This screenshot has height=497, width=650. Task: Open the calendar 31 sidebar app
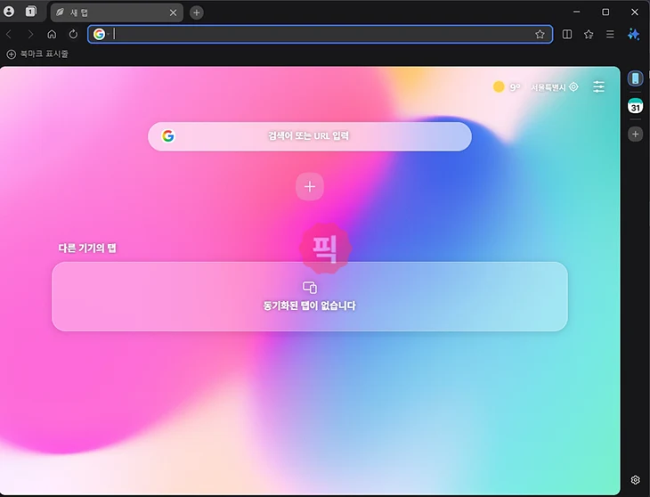point(635,106)
